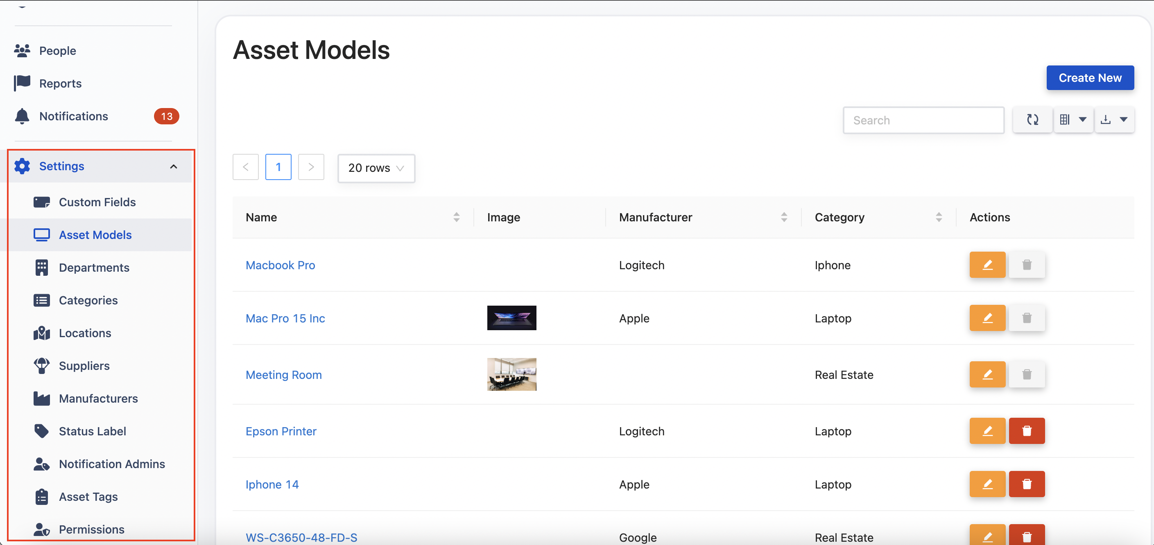The image size is (1154, 545).
Task: Edit the Mac Pro 15 Inc model
Action: point(987,318)
